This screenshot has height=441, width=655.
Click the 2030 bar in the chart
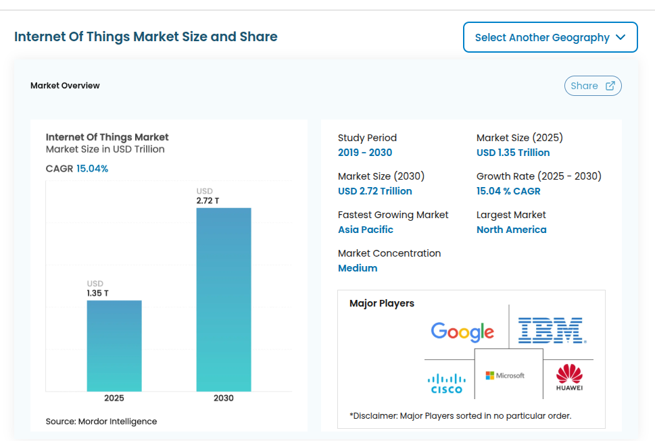(224, 300)
